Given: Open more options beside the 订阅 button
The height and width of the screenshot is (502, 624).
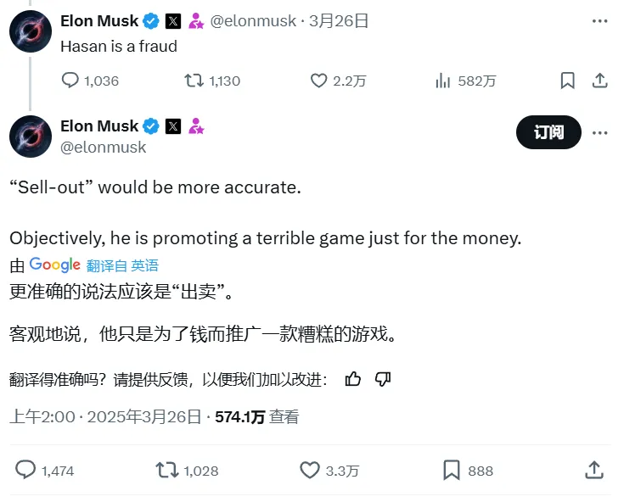Looking at the screenshot, I should click(599, 132).
